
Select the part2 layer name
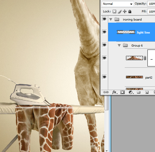[x=149, y=78]
